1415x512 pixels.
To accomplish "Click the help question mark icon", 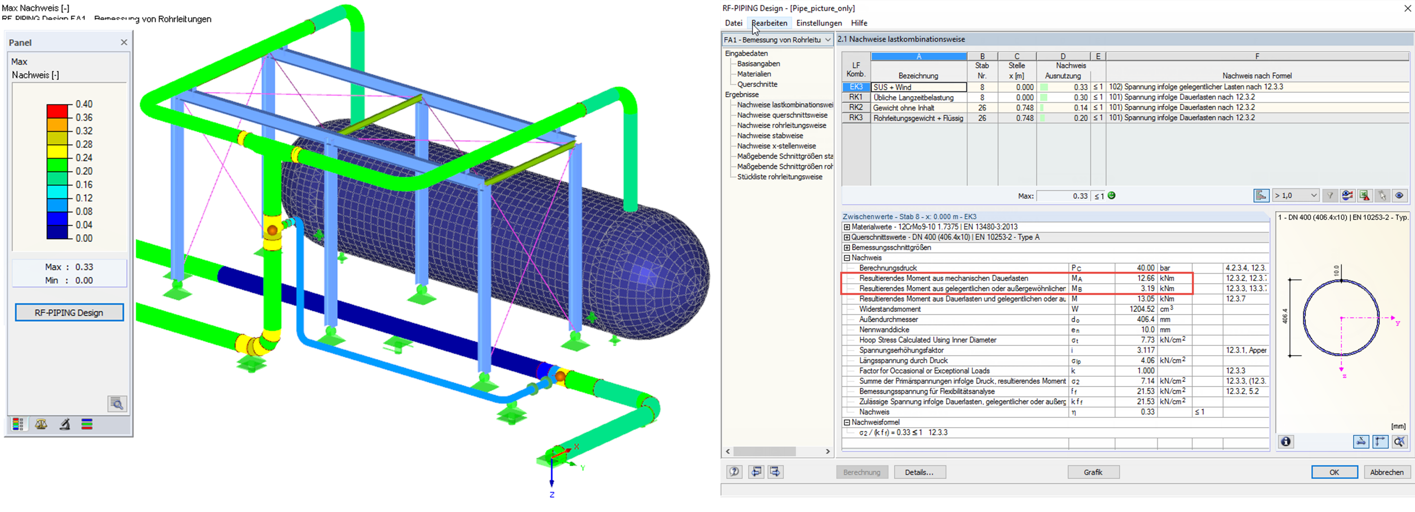I will tap(734, 472).
